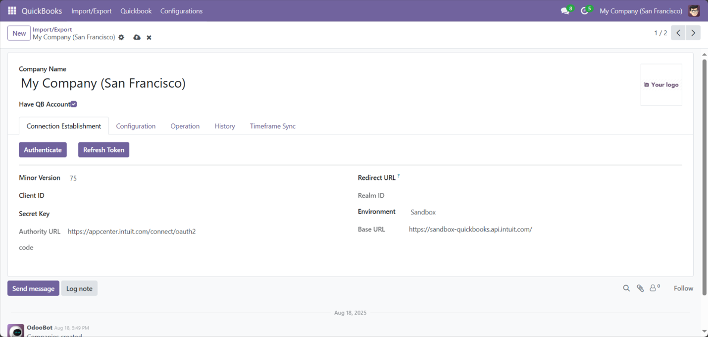Switch to the Configuration tab
This screenshot has width=708, height=337.
136,126
